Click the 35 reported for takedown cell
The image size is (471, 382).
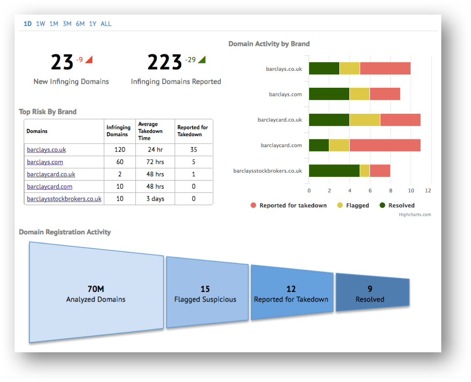pos(194,149)
